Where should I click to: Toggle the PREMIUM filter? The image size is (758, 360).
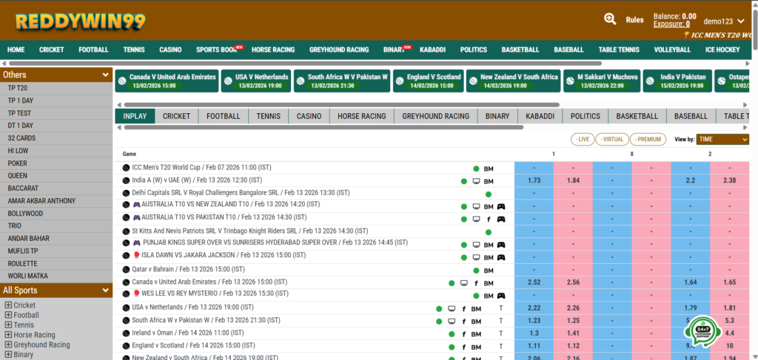648,139
